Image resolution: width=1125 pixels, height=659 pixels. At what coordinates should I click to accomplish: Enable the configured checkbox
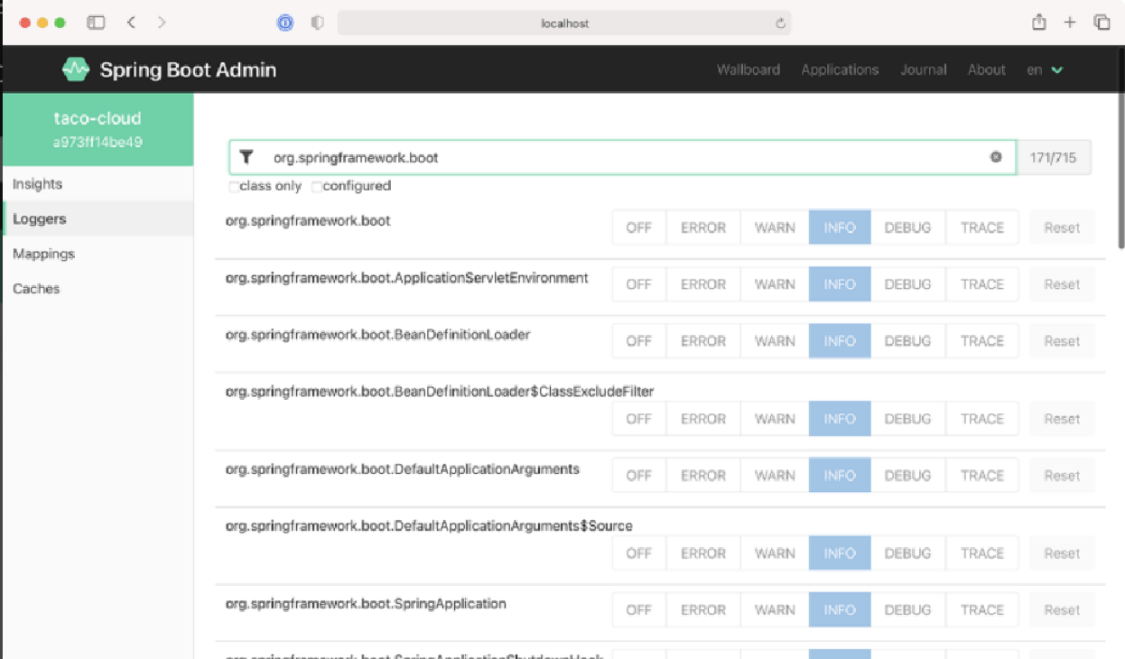pyautogui.click(x=317, y=187)
